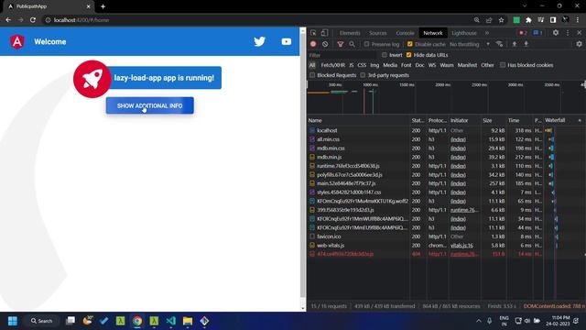Screen dimensions: 586x330
Task: Check the Blocked Requests checkbox
Action: (312, 75)
